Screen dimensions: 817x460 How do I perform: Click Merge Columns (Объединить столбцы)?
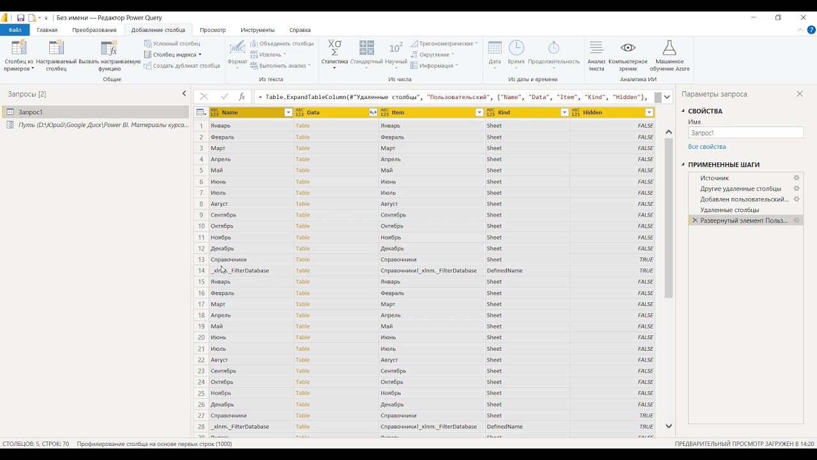pyautogui.click(x=282, y=43)
